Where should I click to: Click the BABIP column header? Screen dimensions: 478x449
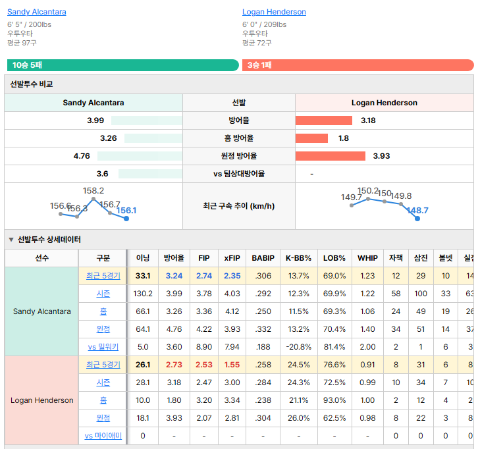coord(263,258)
